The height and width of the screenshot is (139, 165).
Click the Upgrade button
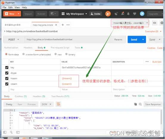pyautogui.click(x=153, y=14)
